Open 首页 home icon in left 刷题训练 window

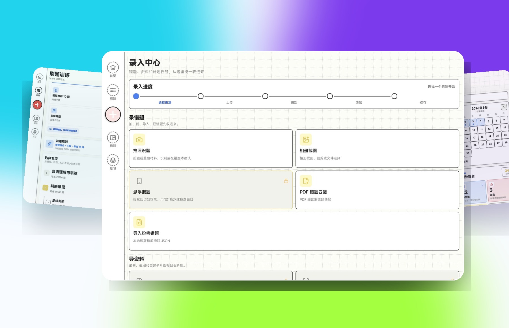[40, 77]
